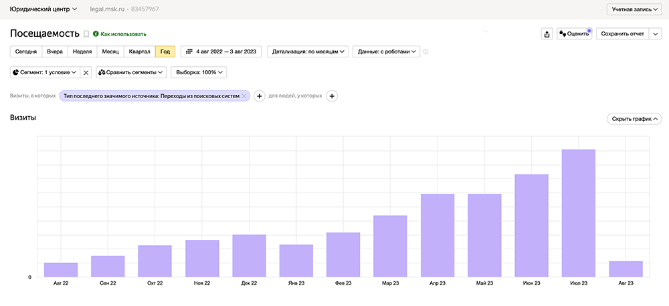669x306 pixels.
Task: Open the Выборка: 100% dropdown
Action: [x=199, y=72]
